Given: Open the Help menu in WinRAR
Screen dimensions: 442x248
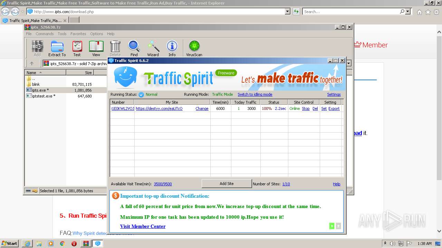Looking at the screenshot, I should tap(110, 34).
